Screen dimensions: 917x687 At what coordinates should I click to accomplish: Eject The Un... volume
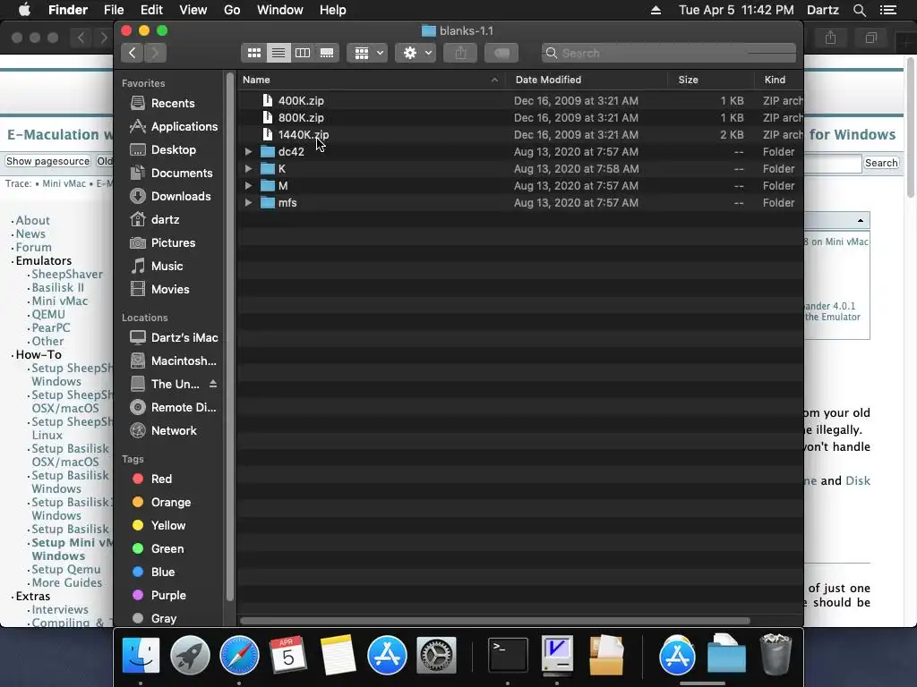(x=213, y=385)
